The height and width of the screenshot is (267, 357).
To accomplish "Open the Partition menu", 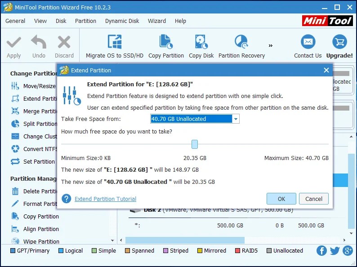I will click(x=85, y=21).
